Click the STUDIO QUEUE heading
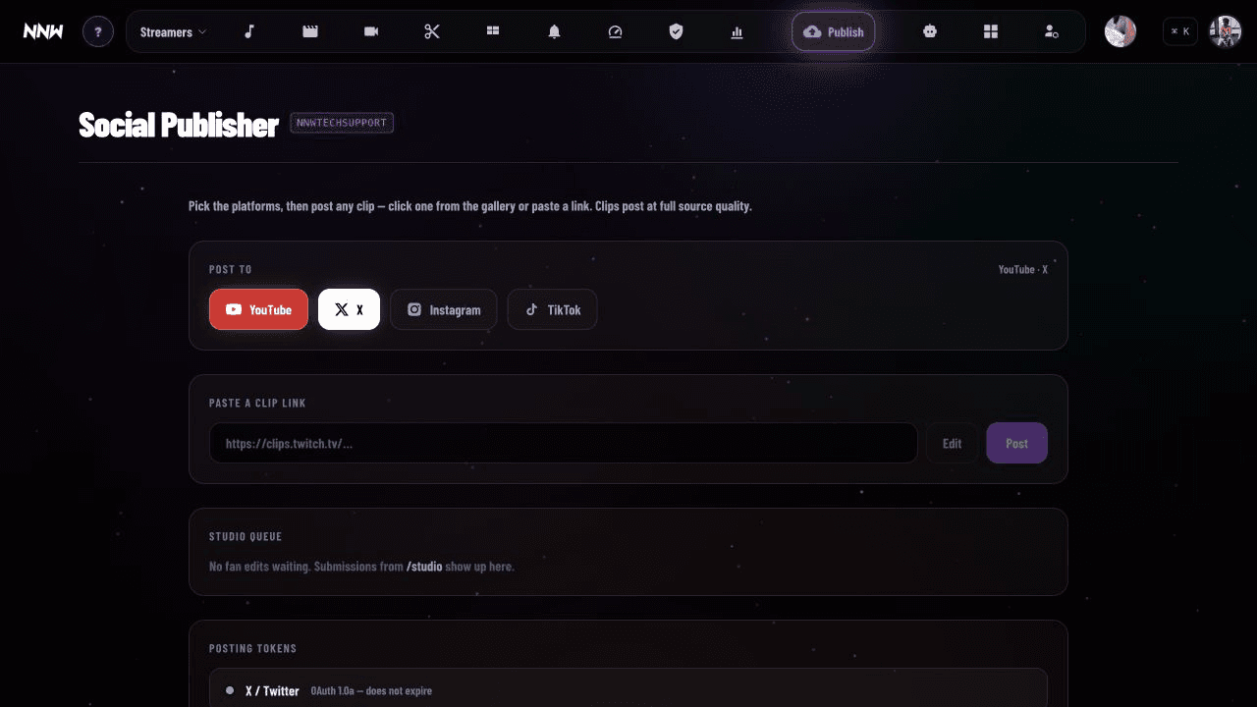This screenshot has height=707, width=1257. point(246,537)
